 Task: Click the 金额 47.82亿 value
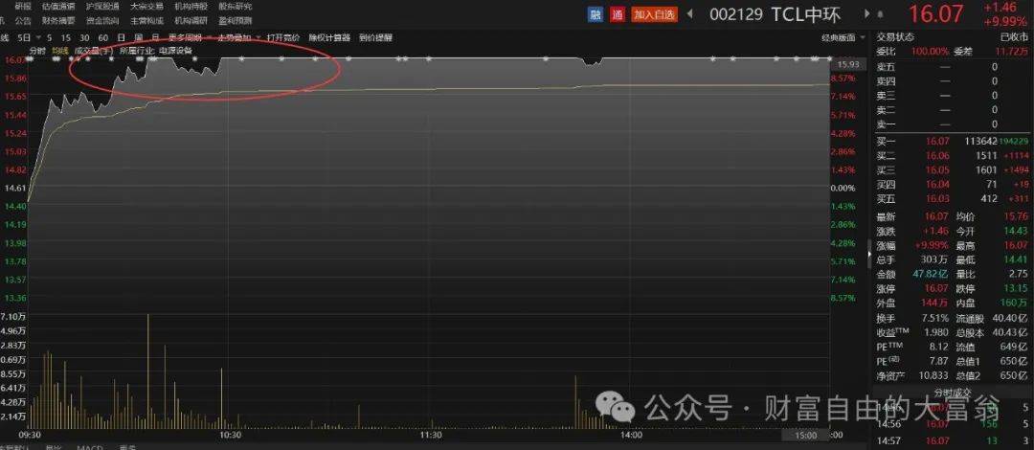[x=932, y=274]
